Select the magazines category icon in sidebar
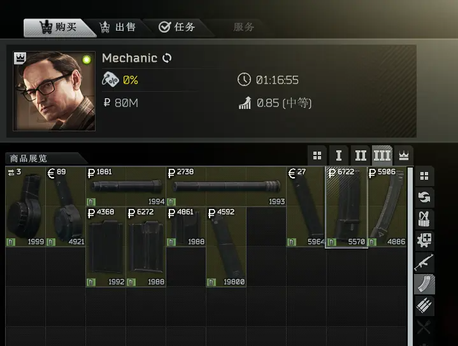The image size is (458, 346). [424, 284]
